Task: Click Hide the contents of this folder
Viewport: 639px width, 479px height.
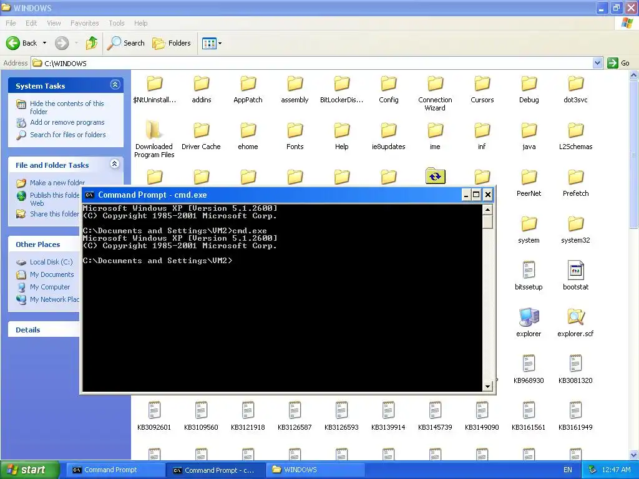Action: [x=67, y=107]
